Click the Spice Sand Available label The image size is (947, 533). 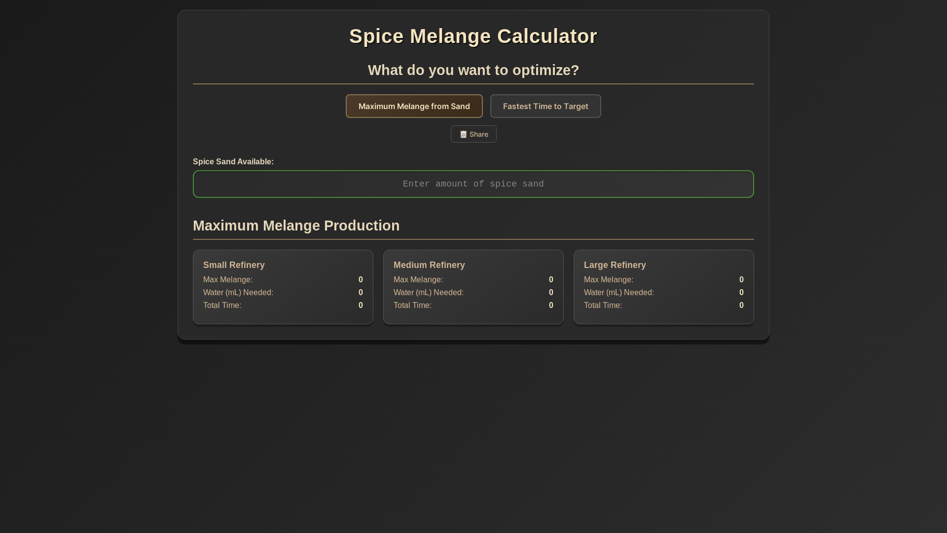pos(233,162)
